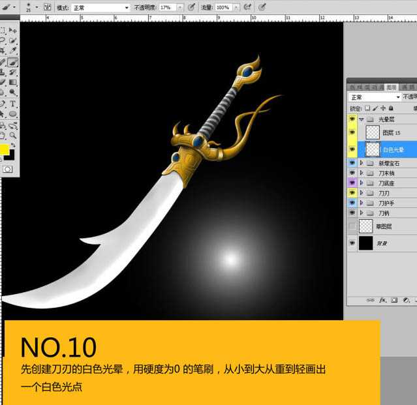417x405 pixels.
Task: Add a layer mask button
Action: point(394,300)
